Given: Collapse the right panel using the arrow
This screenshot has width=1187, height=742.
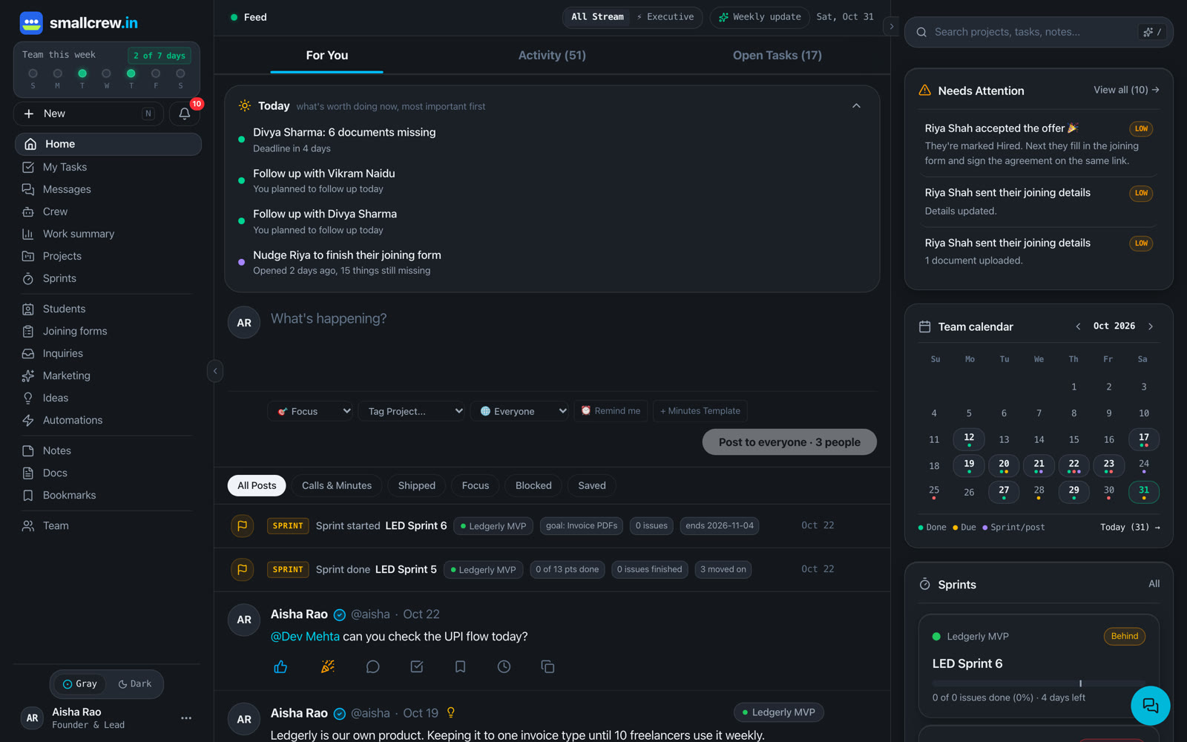Looking at the screenshot, I should pos(892,26).
